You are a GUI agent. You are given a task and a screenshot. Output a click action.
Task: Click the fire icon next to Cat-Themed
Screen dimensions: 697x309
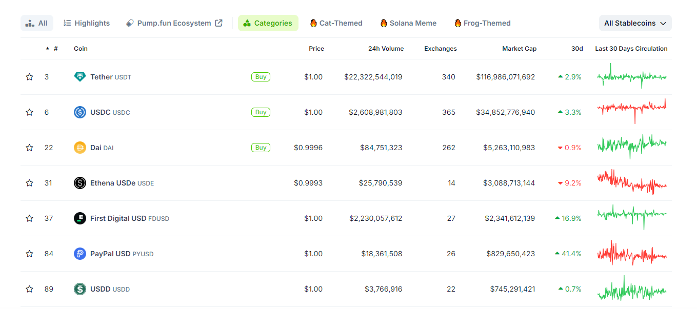click(313, 23)
